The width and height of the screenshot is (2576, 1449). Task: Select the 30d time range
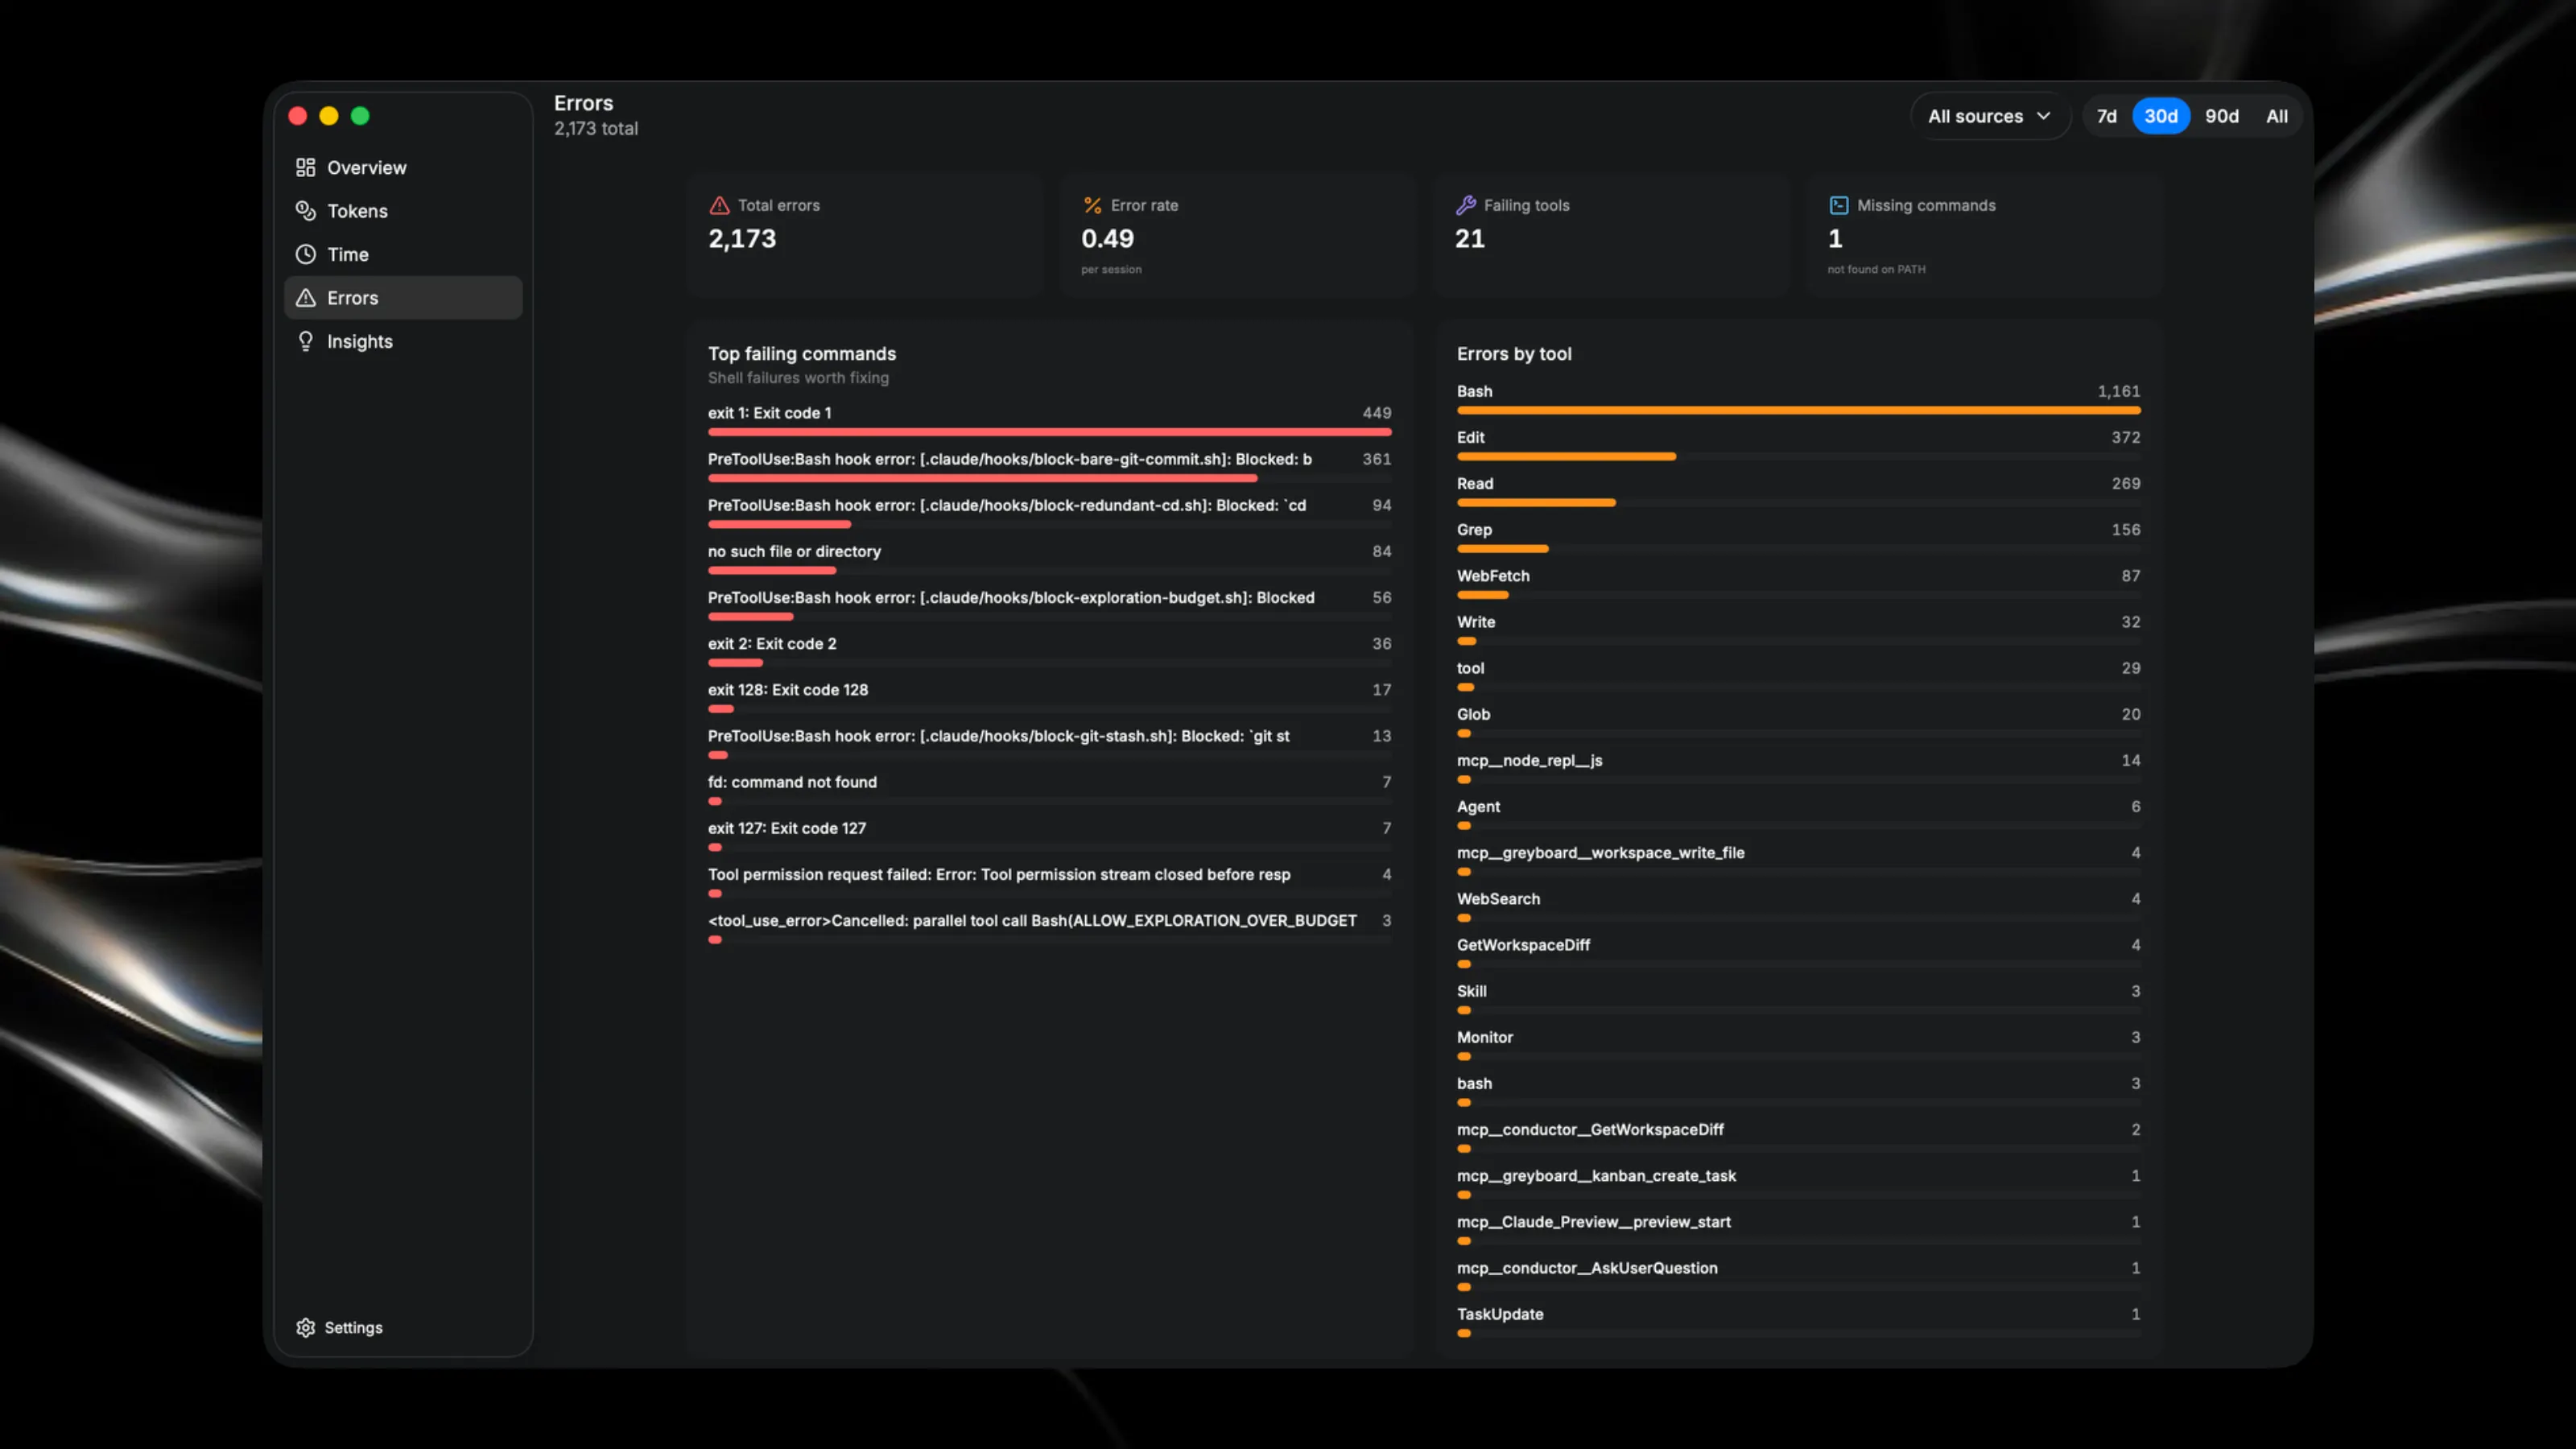pyautogui.click(x=2160, y=116)
